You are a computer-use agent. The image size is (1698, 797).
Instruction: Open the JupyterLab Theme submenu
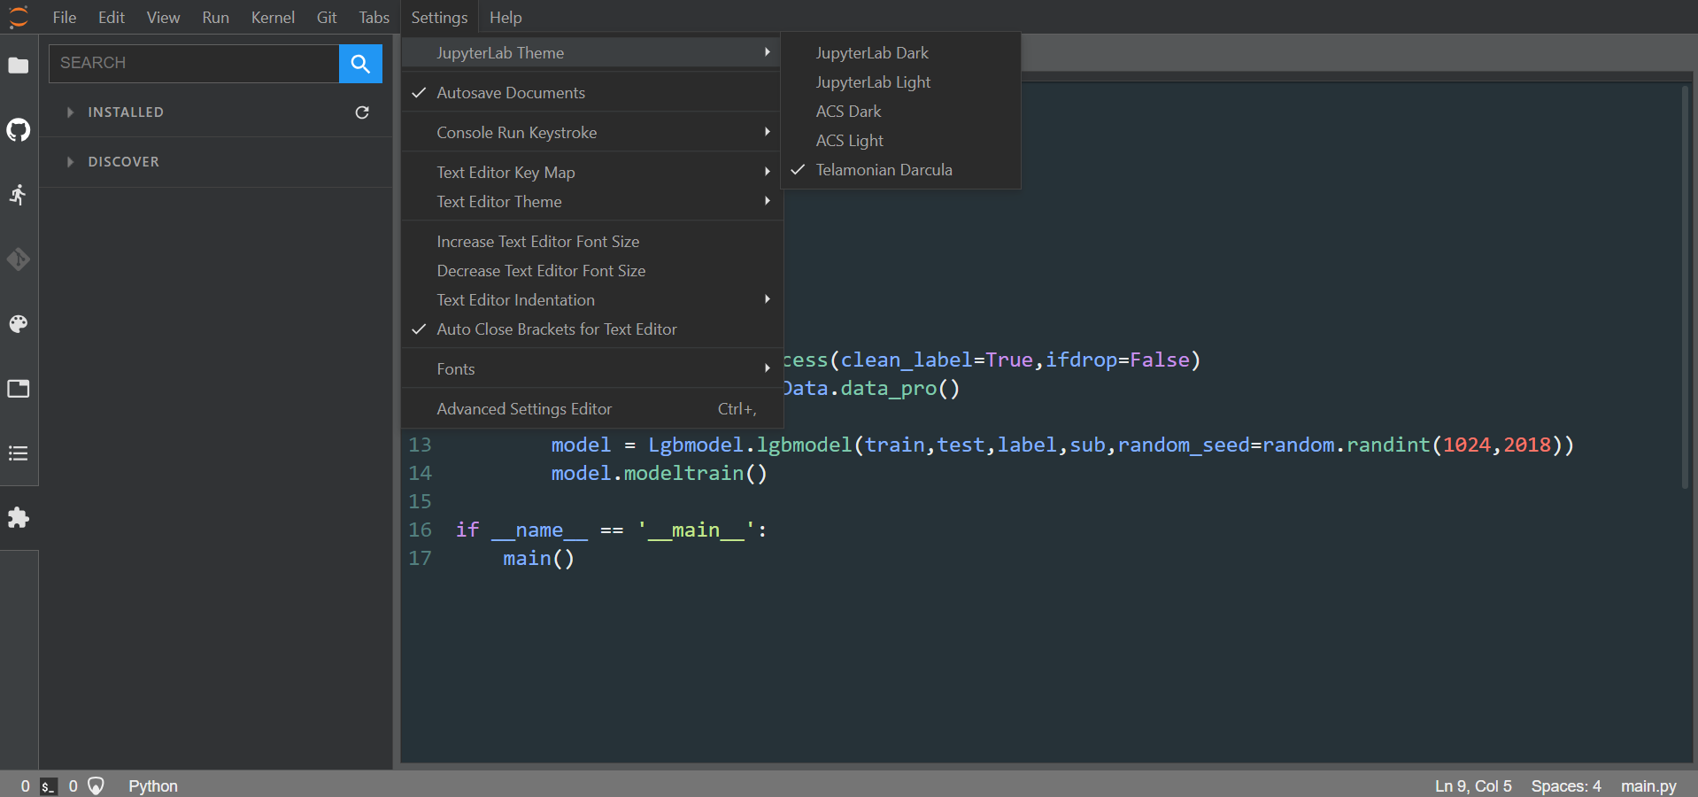click(x=591, y=53)
